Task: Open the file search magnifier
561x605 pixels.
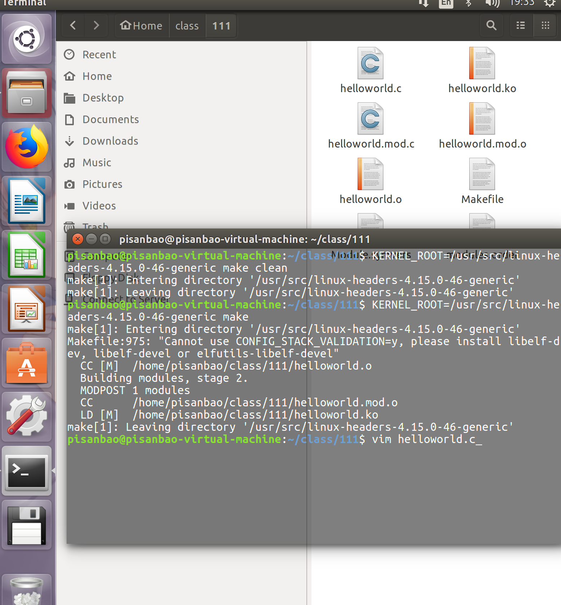Action: pos(491,26)
